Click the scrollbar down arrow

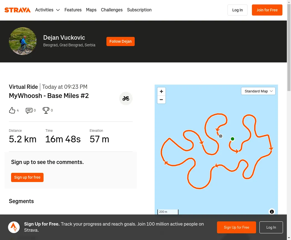click(289, 238)
